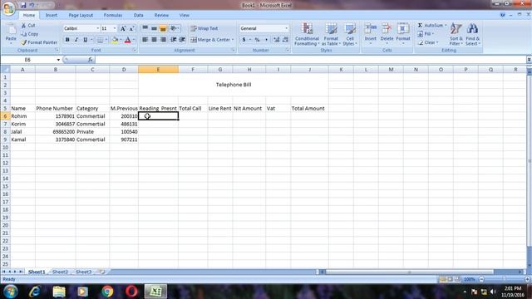Undo the last action
Image resolution: width=532 pixels, height=299 pixels.
point(32,5)
